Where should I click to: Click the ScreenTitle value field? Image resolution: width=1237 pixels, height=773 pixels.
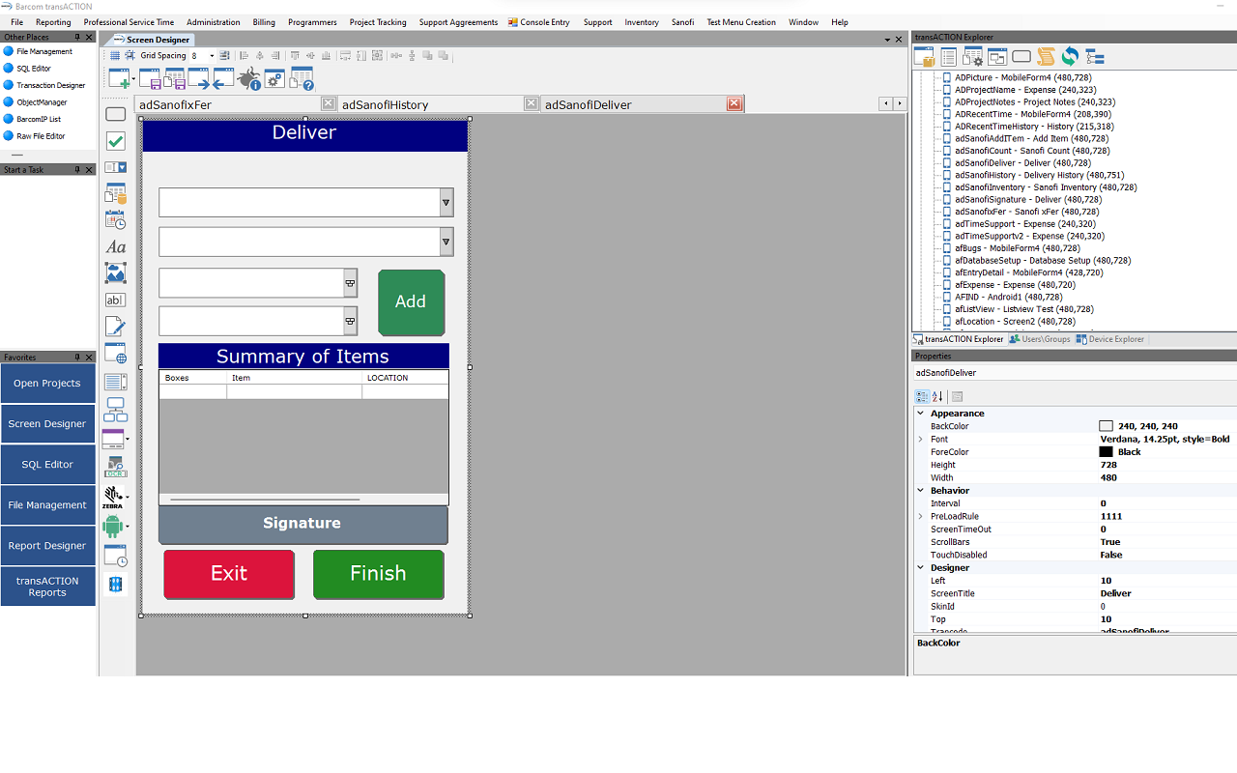(1167, 593)
